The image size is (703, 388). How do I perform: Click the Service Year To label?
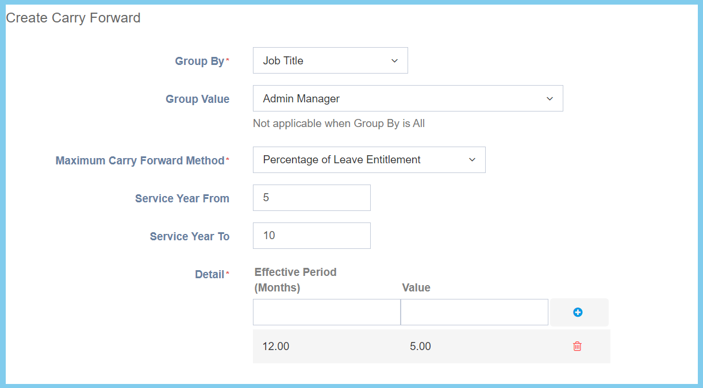tap(189, 236)
